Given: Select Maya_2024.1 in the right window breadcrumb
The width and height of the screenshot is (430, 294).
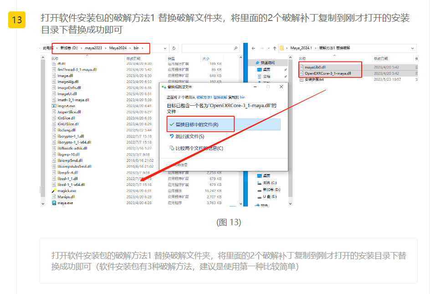Looking at the screenshot, I should click(301, 48).
